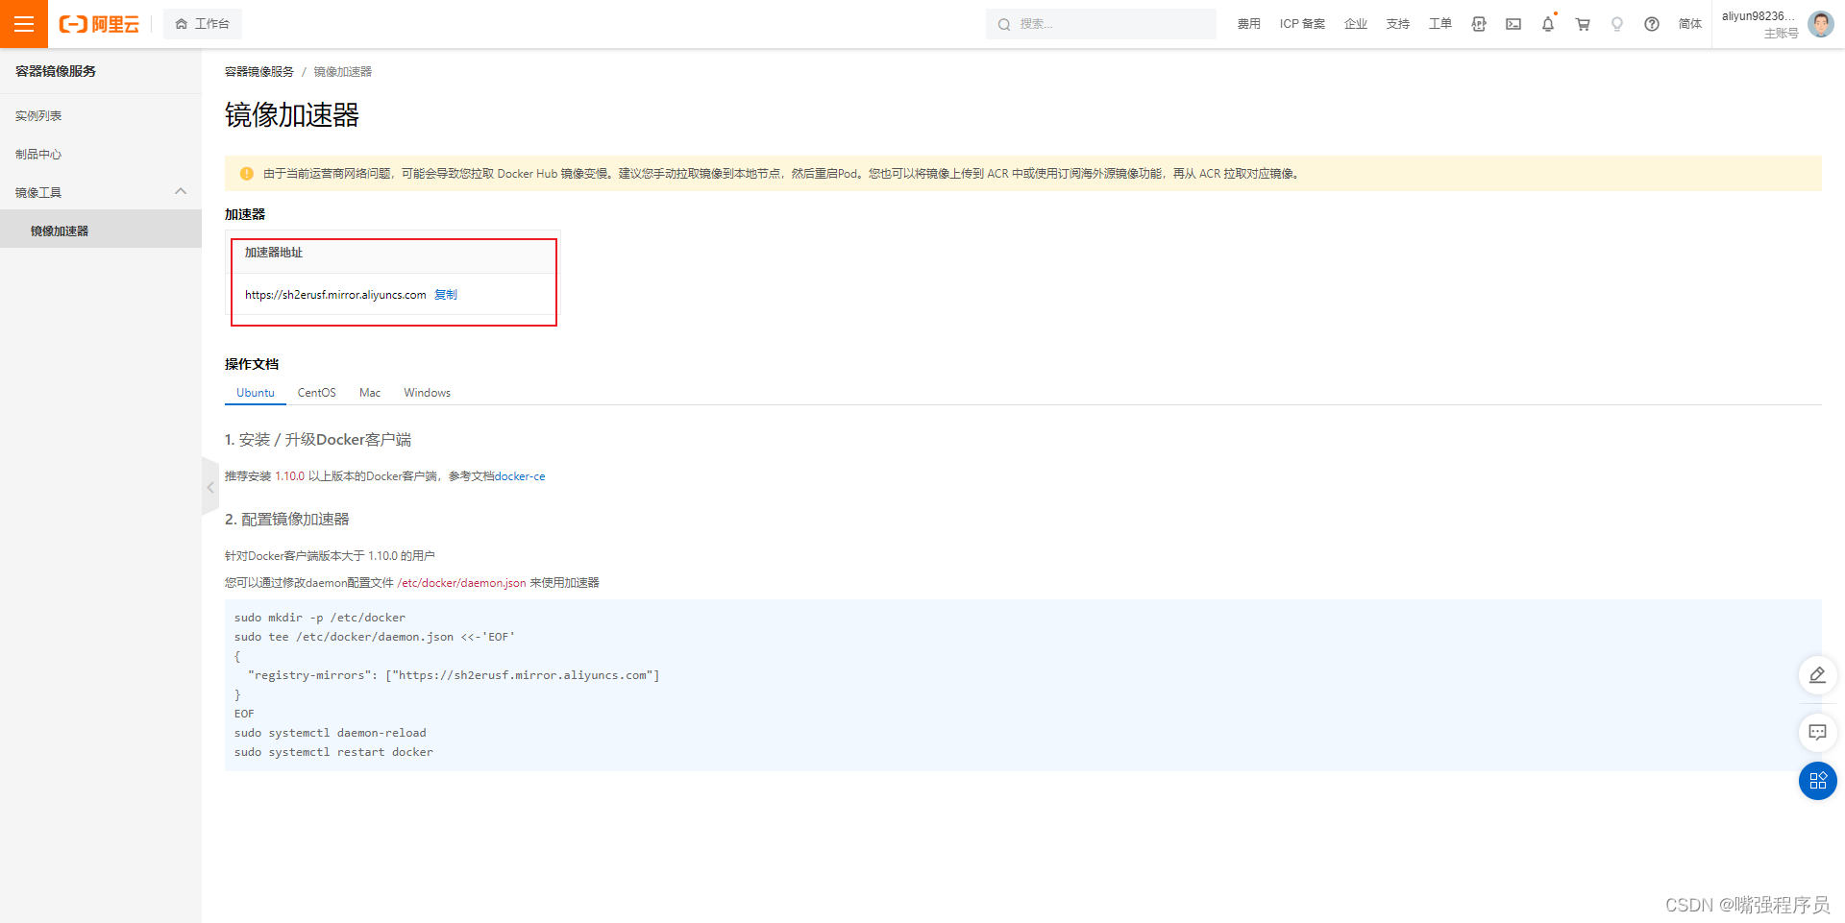
Task: Switch to the Windows tab
Action: (x=428, y=393)
